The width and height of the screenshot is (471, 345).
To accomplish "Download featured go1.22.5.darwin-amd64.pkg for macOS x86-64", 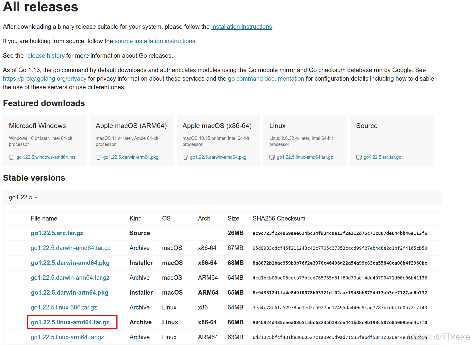I will click(x=218, y=157).
